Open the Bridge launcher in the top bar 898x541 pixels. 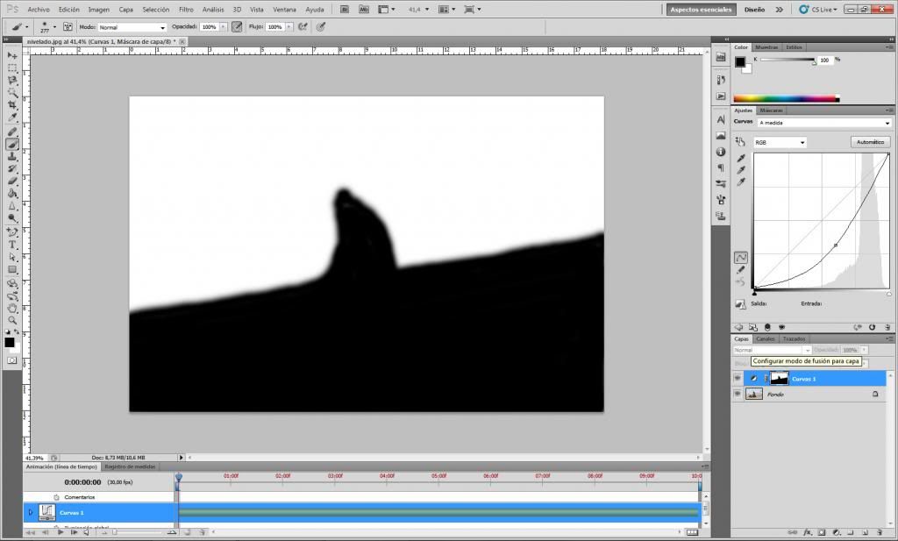click(x=344, y=9)
